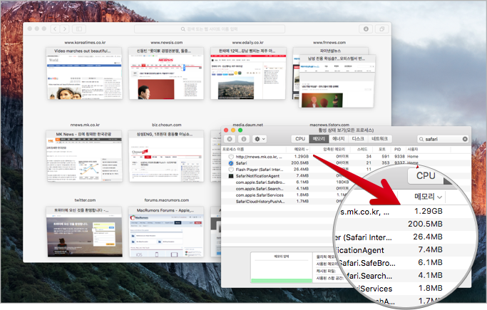The height and width of the screenshot is (310, 487).
Task: Minimize Activity Monitor with the yellow button
Action: pos(233,130)
